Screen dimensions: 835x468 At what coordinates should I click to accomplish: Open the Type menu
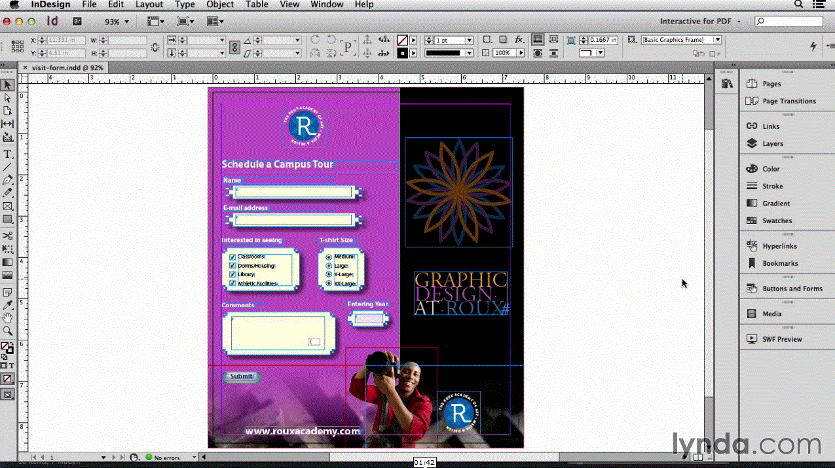coord(185,5)
